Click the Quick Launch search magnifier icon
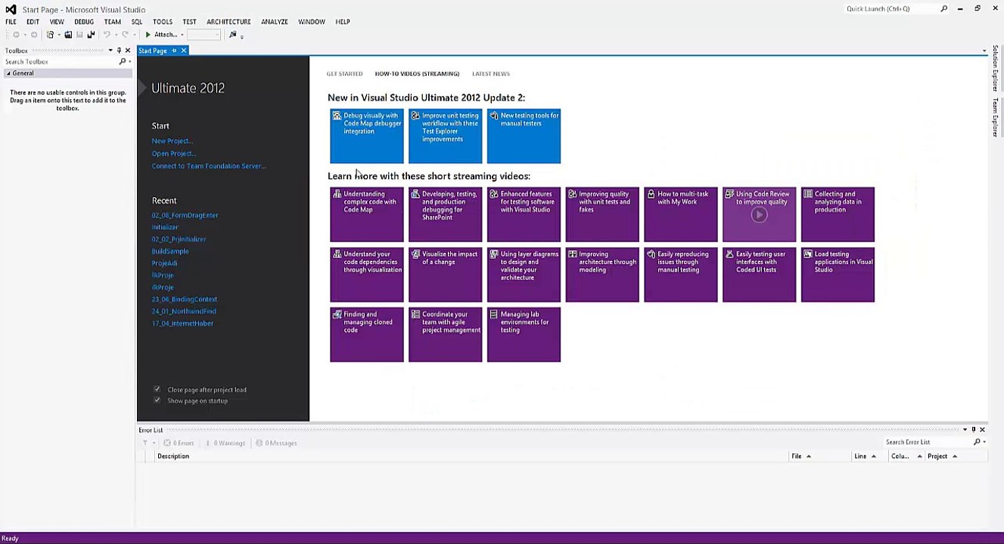1004x544 pixels. click(x=943, y=9)
